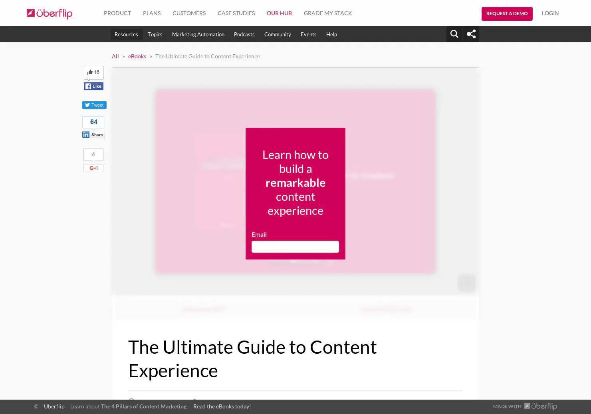Screen dimensions: 591x414
Task: Open the Community section
Action: 278,34
